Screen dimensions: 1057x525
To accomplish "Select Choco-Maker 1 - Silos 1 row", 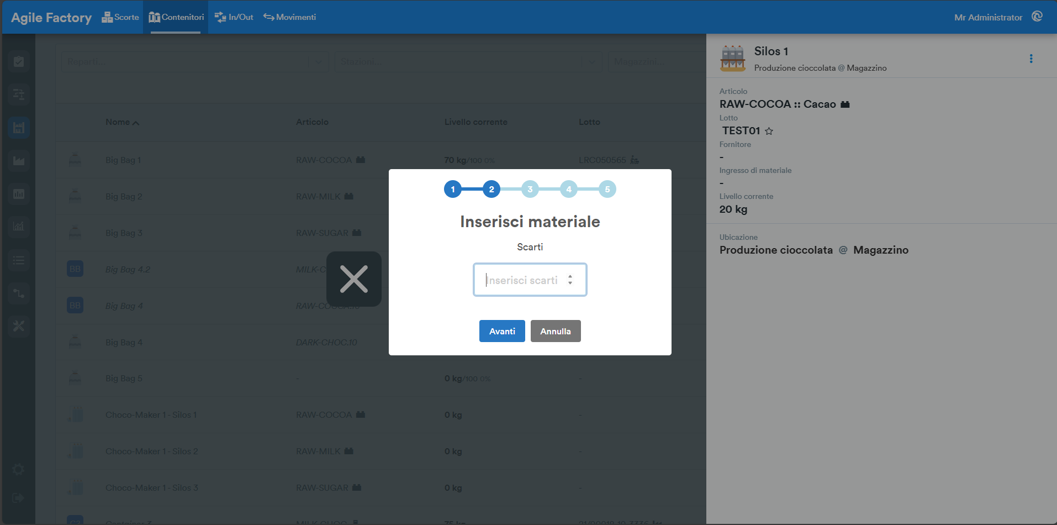I will (380, 415).
